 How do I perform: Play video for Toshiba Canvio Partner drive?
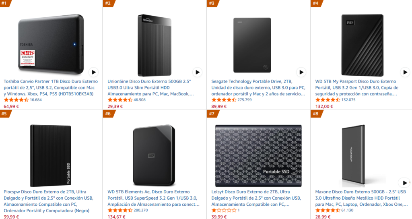click(93, 72)
